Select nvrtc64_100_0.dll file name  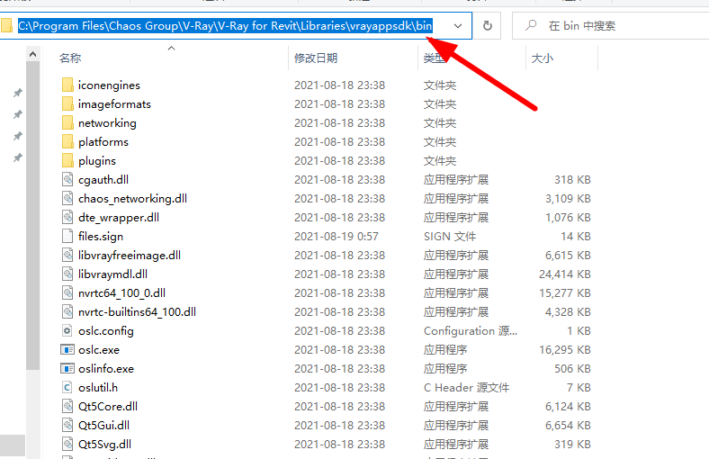121,293
